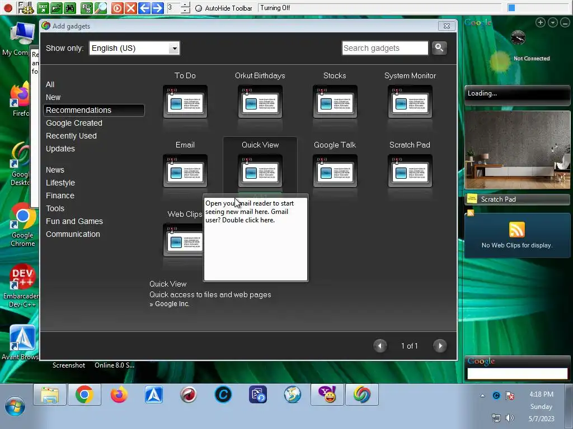
Task: Increase the toolbar number stepper value
Action: 186,4
